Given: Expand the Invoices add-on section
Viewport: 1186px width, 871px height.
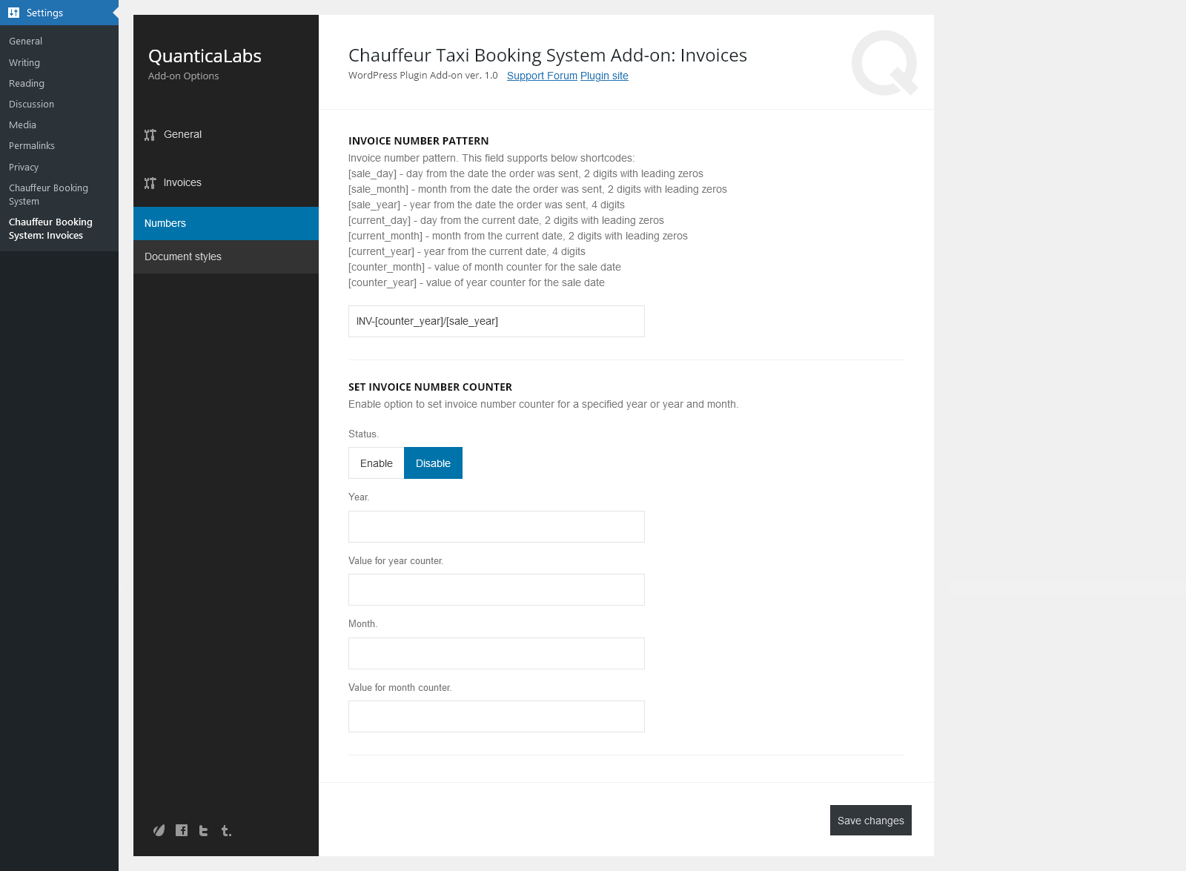Looking at the screenshot, I should pos(182,182).
